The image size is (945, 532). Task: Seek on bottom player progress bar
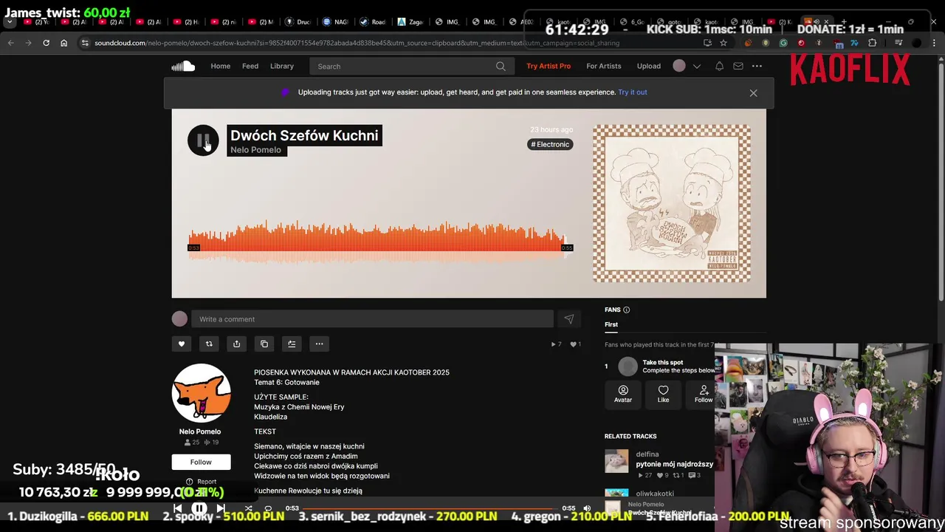click(x=430, y=508)
